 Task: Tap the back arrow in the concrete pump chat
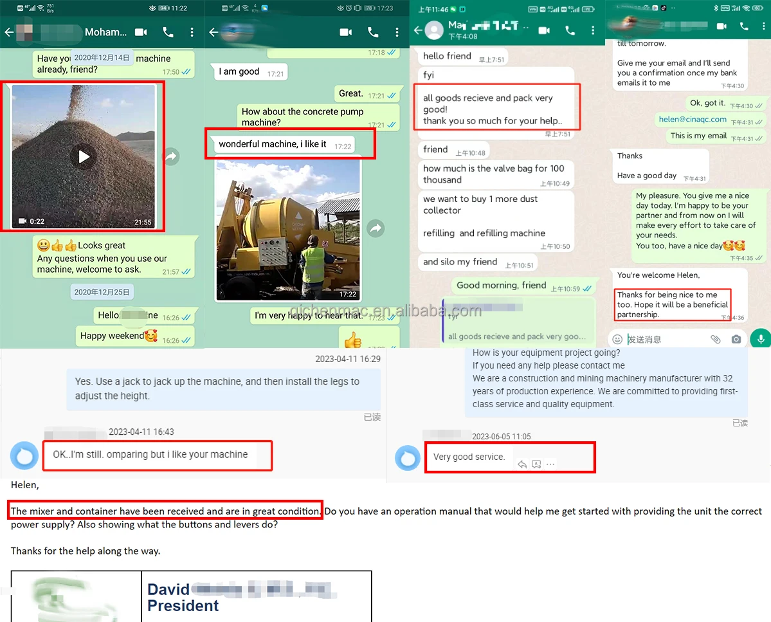click(213, 32)
